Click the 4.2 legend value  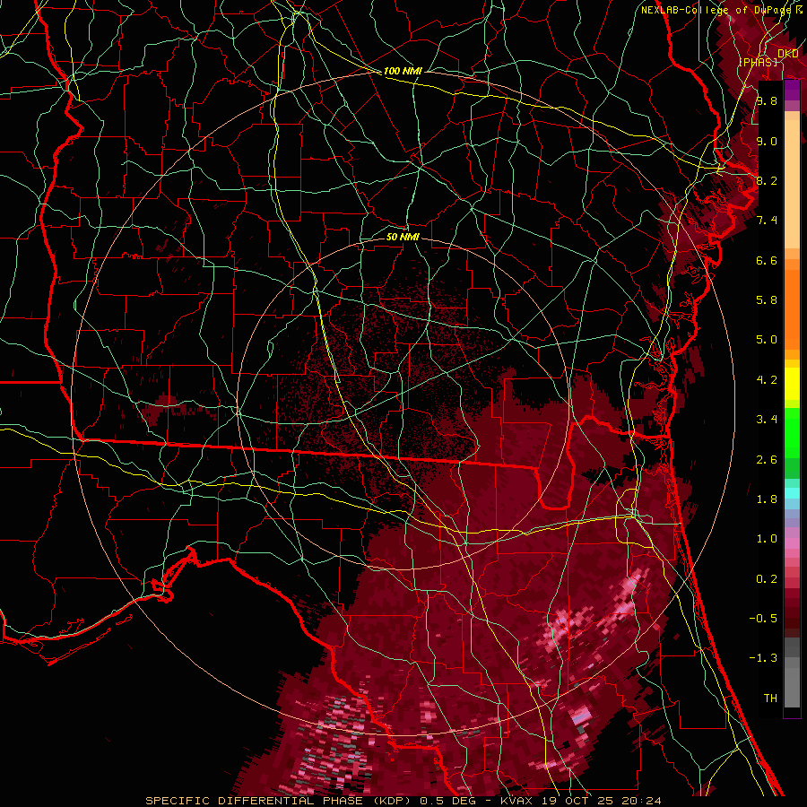pyautogui.click(x=767, y=380)
